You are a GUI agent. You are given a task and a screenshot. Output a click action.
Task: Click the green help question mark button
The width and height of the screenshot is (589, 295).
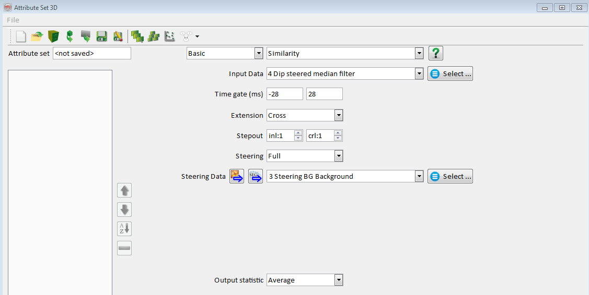click(436, 53)
